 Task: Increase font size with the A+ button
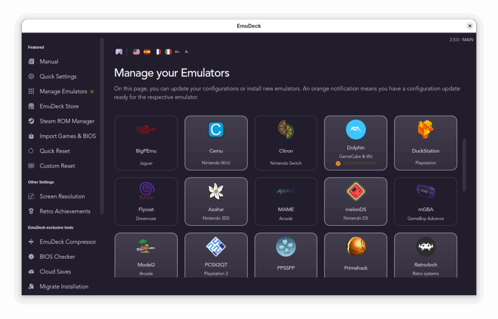[x=177, y=51]
